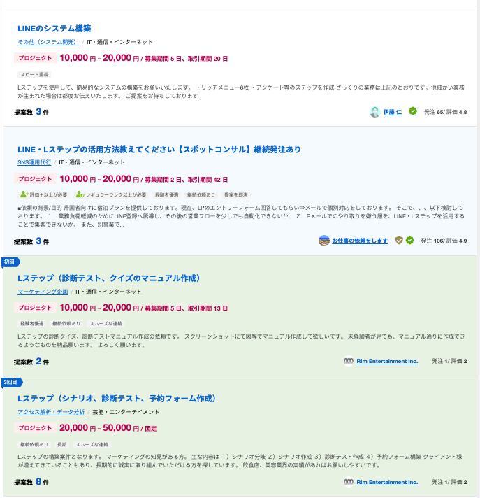Open the LINEのシステム構築 job title
Screen dimensions: 480x498
point(54,29)
